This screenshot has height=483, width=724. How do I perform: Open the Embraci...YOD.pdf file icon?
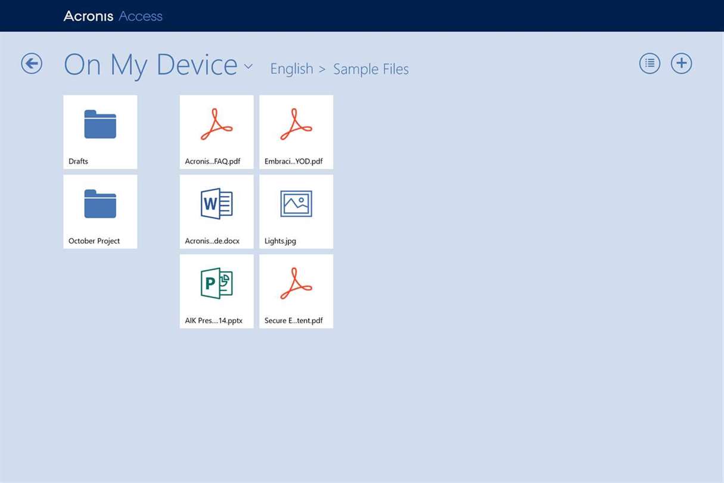tap(296, 124)
